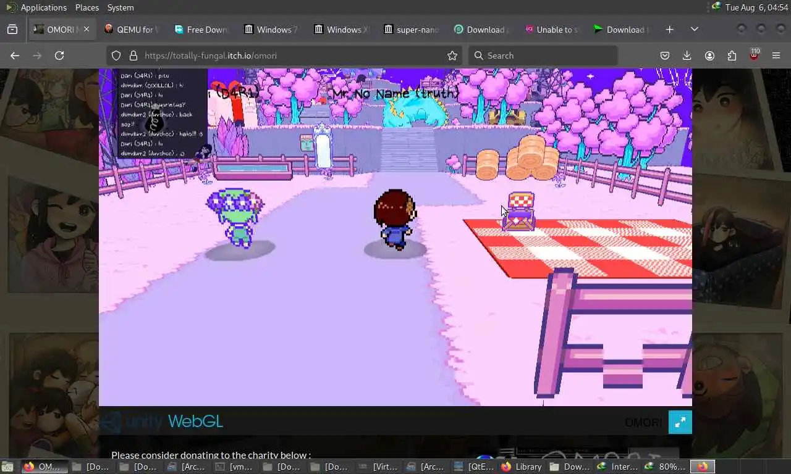Viewport: 791px width, 474px height.
Task: Open the Firefox View button
Action: (12, 30)
